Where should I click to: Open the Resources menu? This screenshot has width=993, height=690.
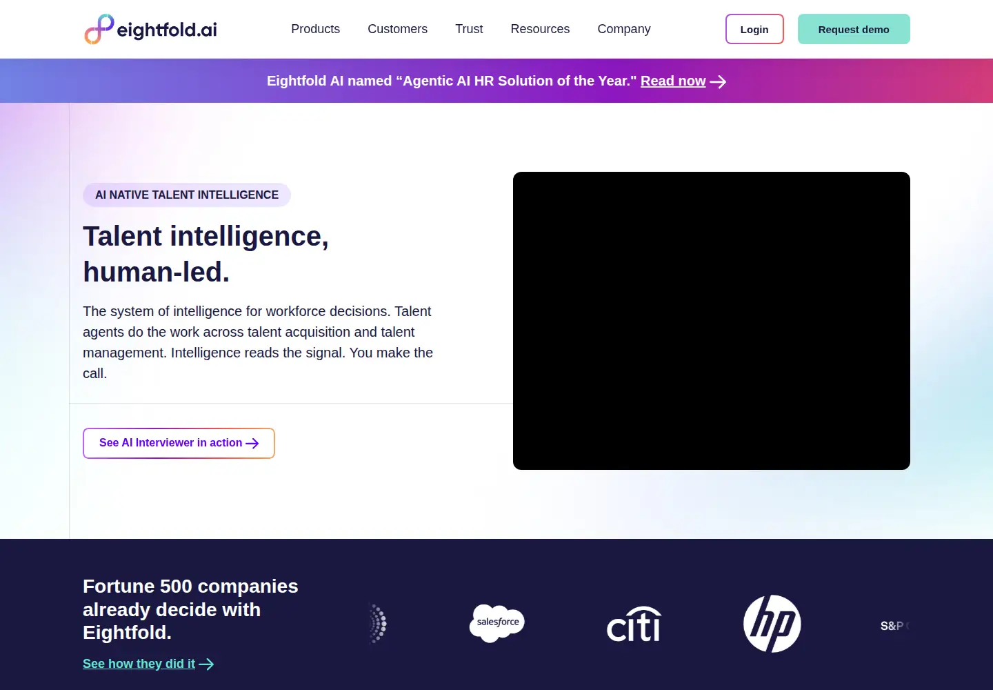pos(540,29)
